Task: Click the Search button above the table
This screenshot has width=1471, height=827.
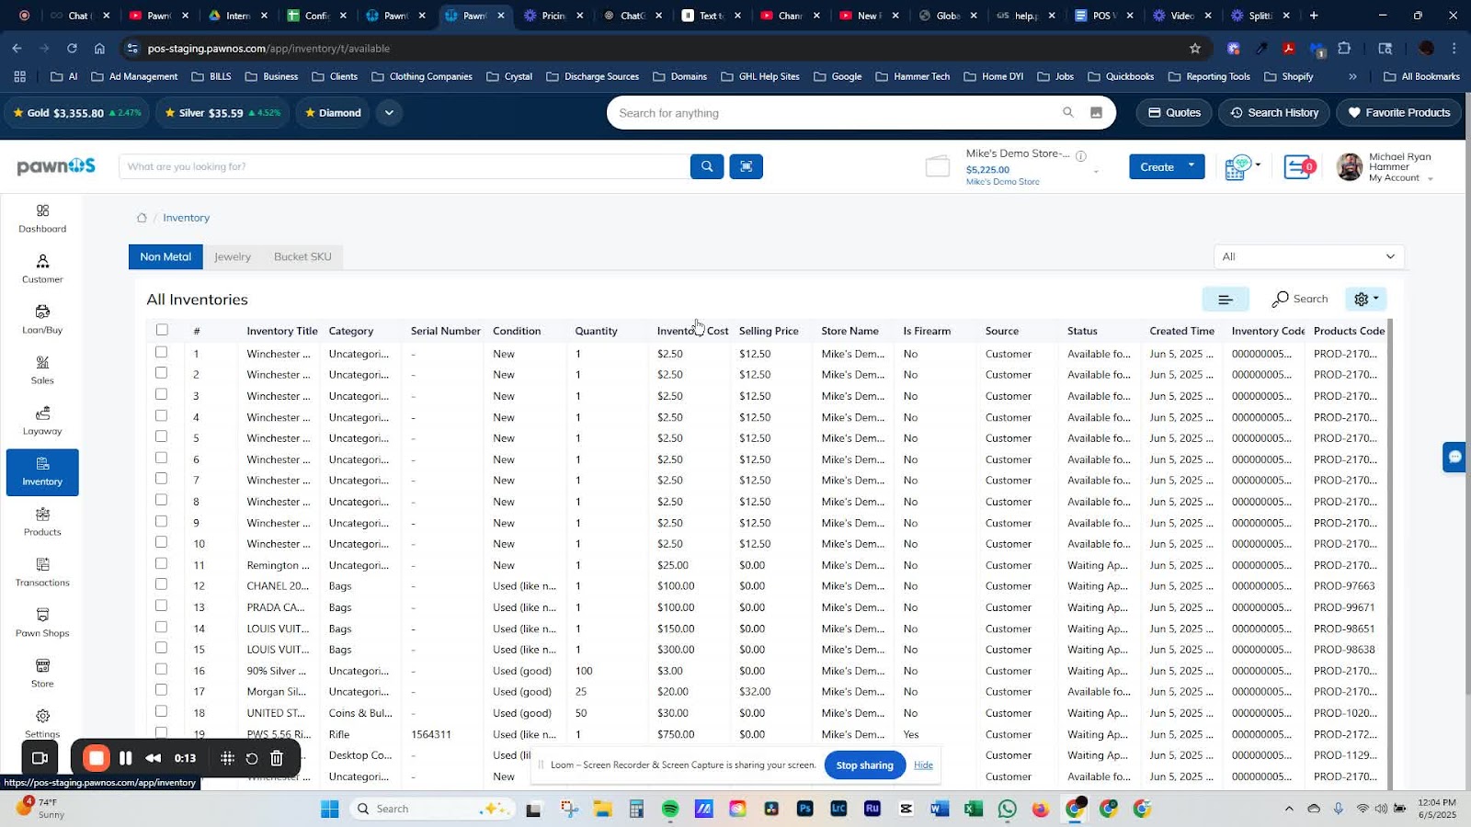Action: coord(1300,299)
